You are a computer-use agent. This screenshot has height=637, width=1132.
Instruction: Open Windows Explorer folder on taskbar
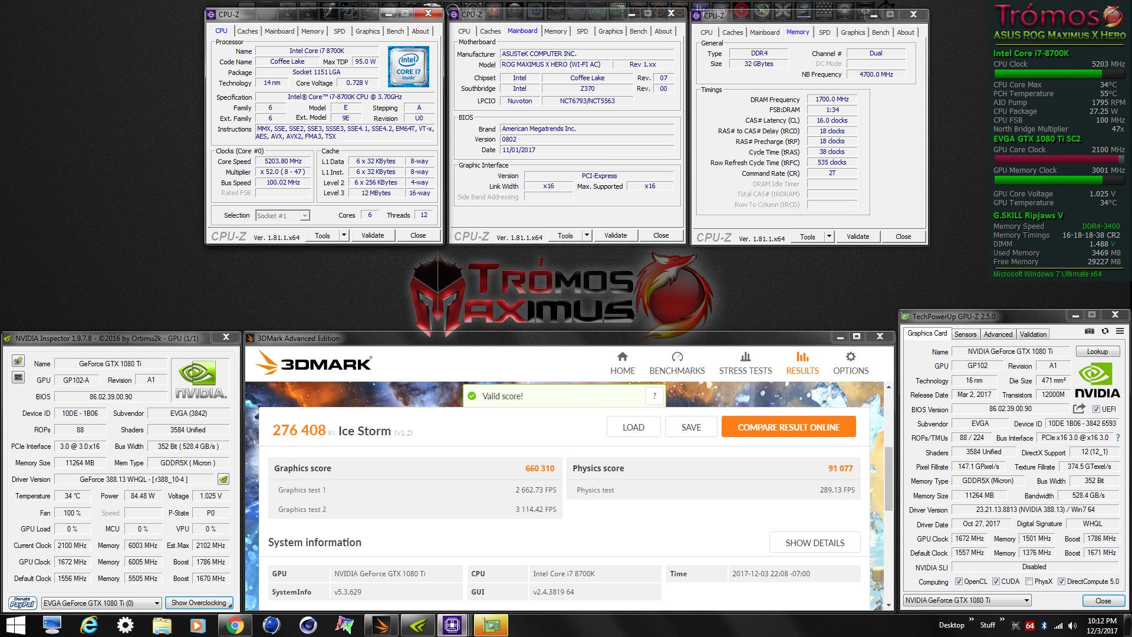tap(162, 625)
